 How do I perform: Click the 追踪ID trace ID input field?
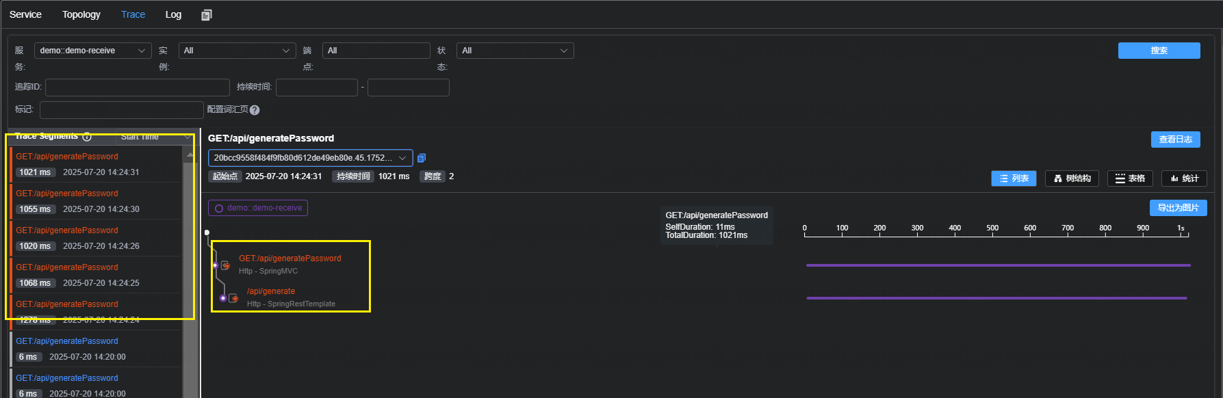pyautogui.click(x=137, y=88)
